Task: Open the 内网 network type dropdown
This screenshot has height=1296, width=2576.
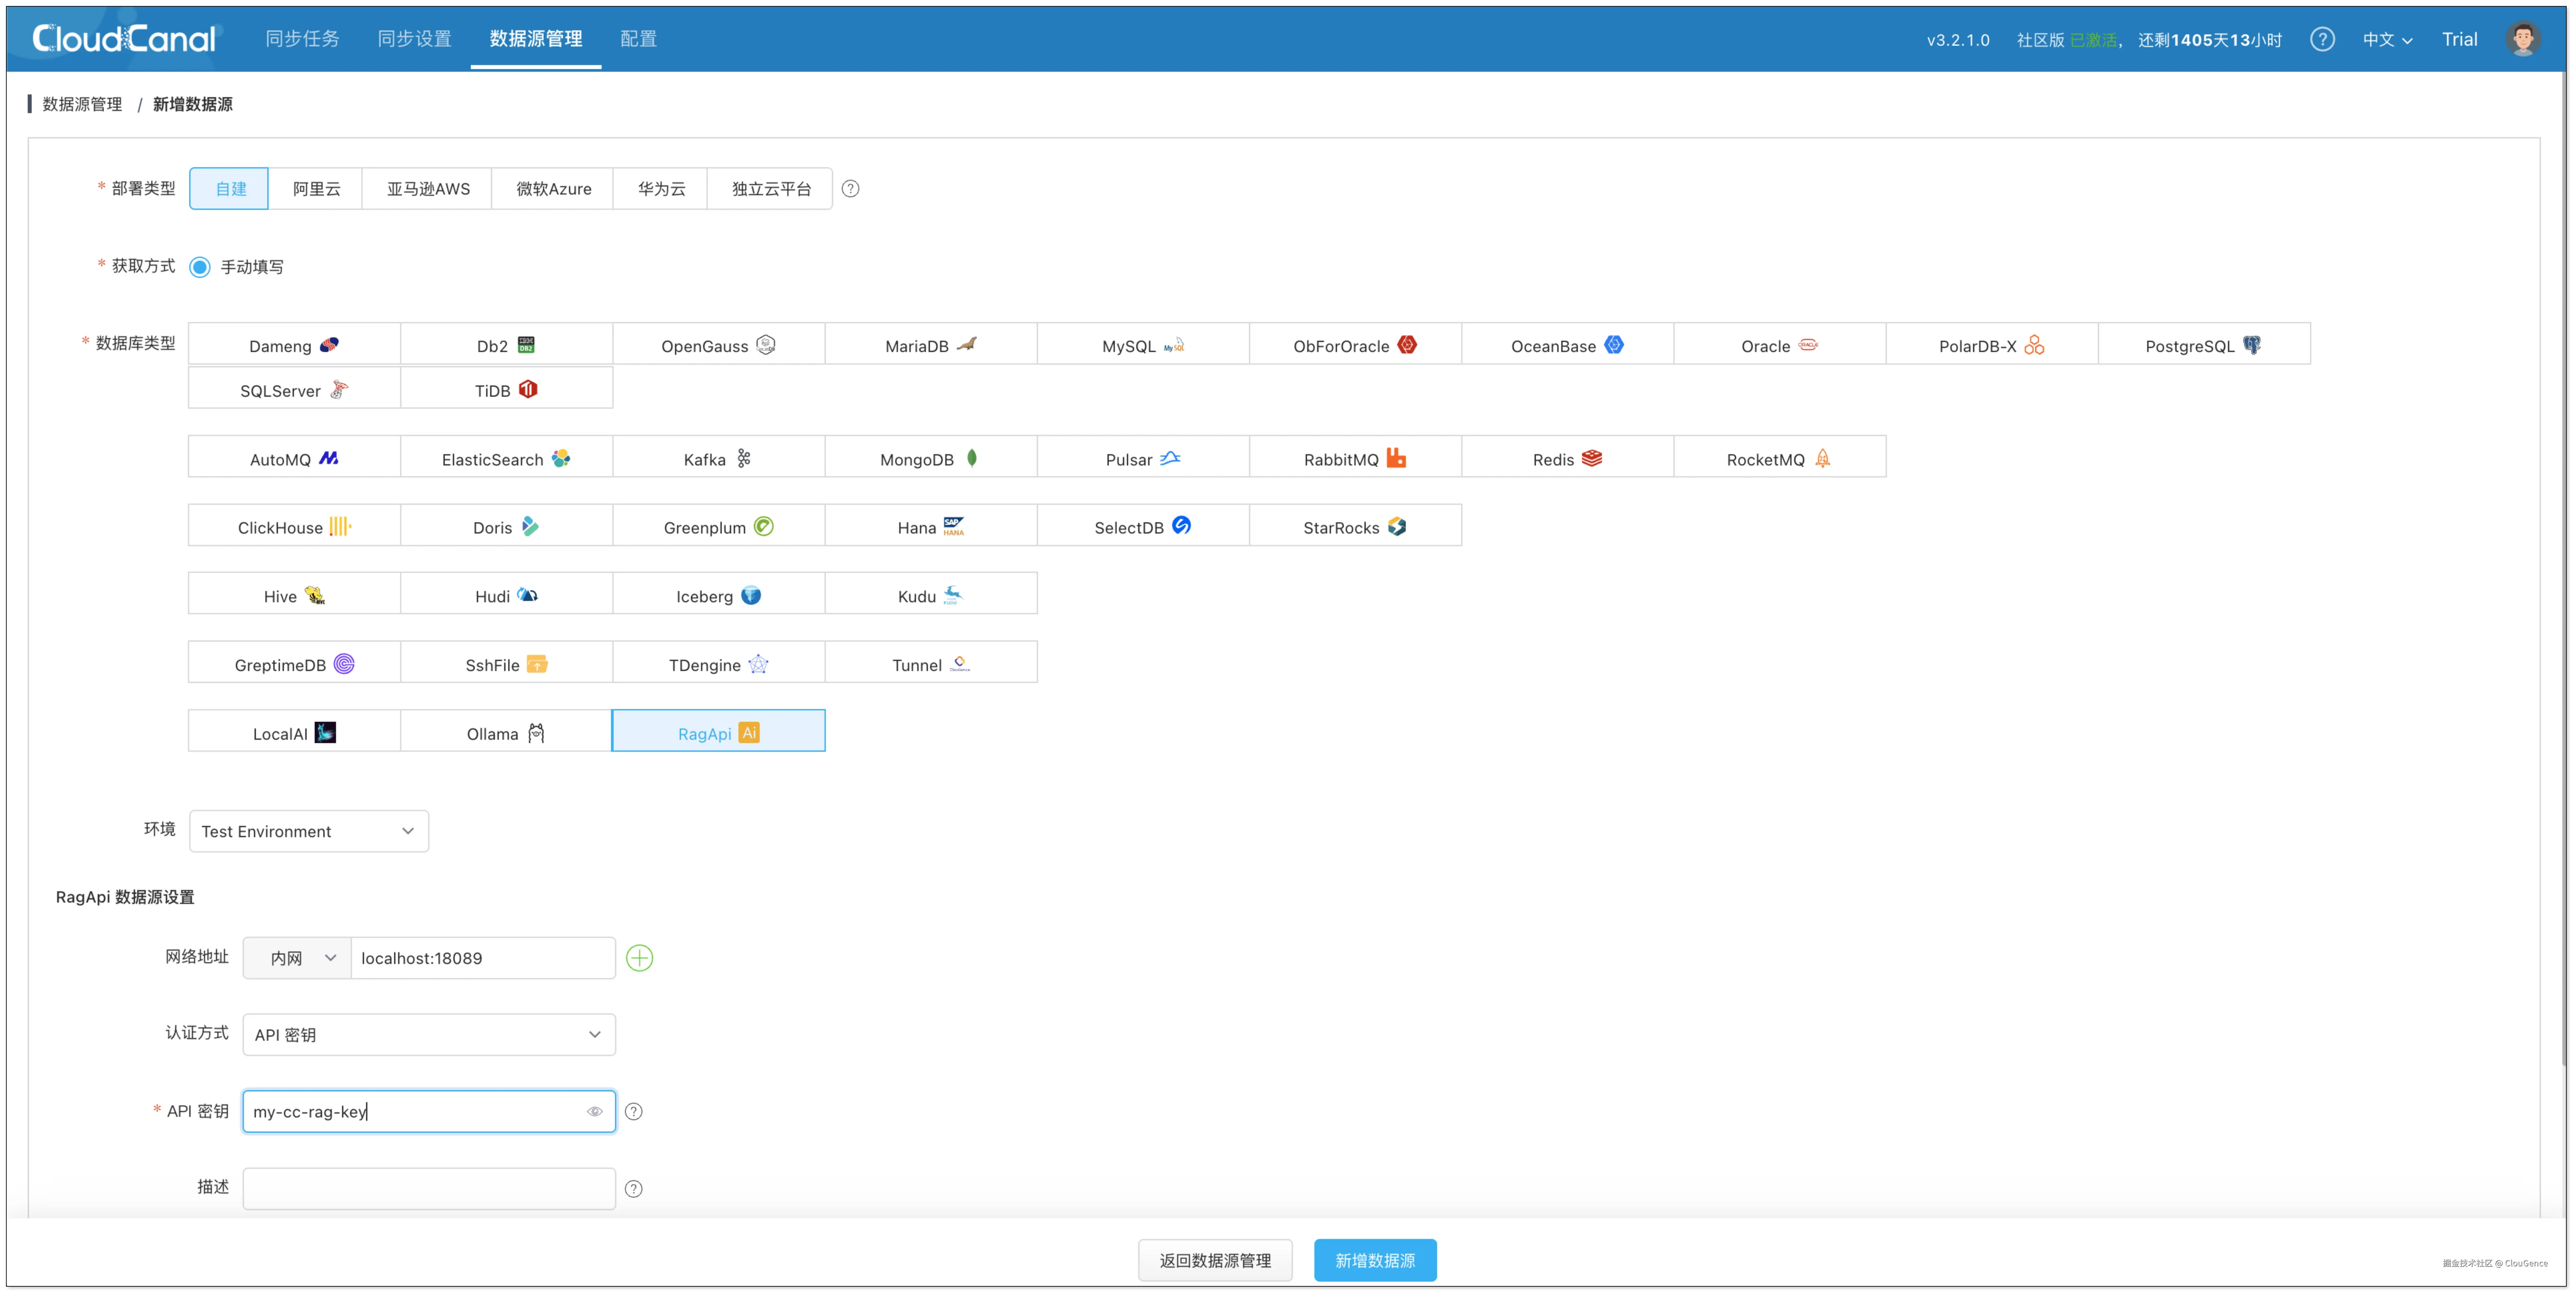Action: point(297,958)
